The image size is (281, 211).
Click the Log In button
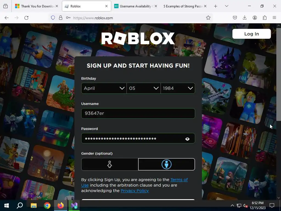pyautogui.click(x=251, y=34)
